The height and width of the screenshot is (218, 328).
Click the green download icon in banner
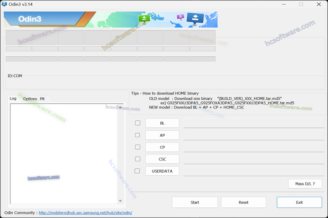[x=144, y=19]
